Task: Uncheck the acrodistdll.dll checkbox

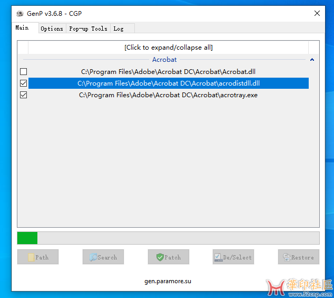Action: 23,83
